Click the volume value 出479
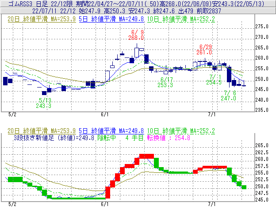276x210 pixels. [x=186, y=11]
